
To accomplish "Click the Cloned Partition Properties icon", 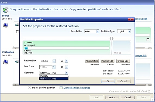I will pyautogui.click(x=61, y=88).
